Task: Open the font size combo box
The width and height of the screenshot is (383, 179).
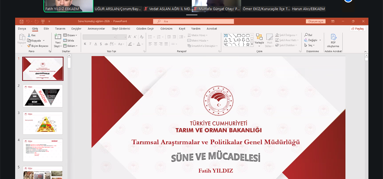Action: click(x=122, y=37)
